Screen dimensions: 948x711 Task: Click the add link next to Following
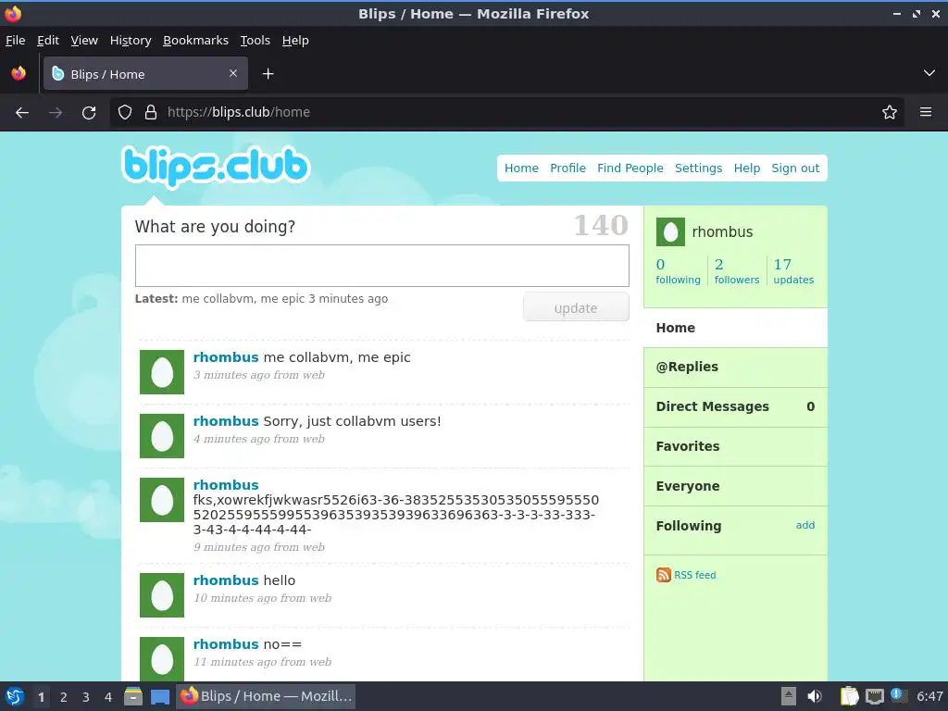click(805, 525)
